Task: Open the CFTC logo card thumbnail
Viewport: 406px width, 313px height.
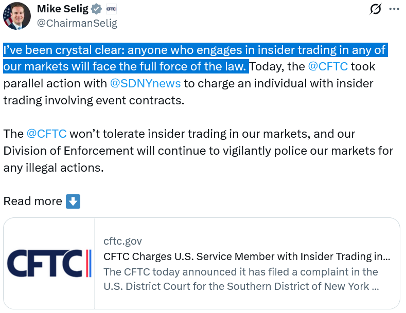Action: (49, 264)
